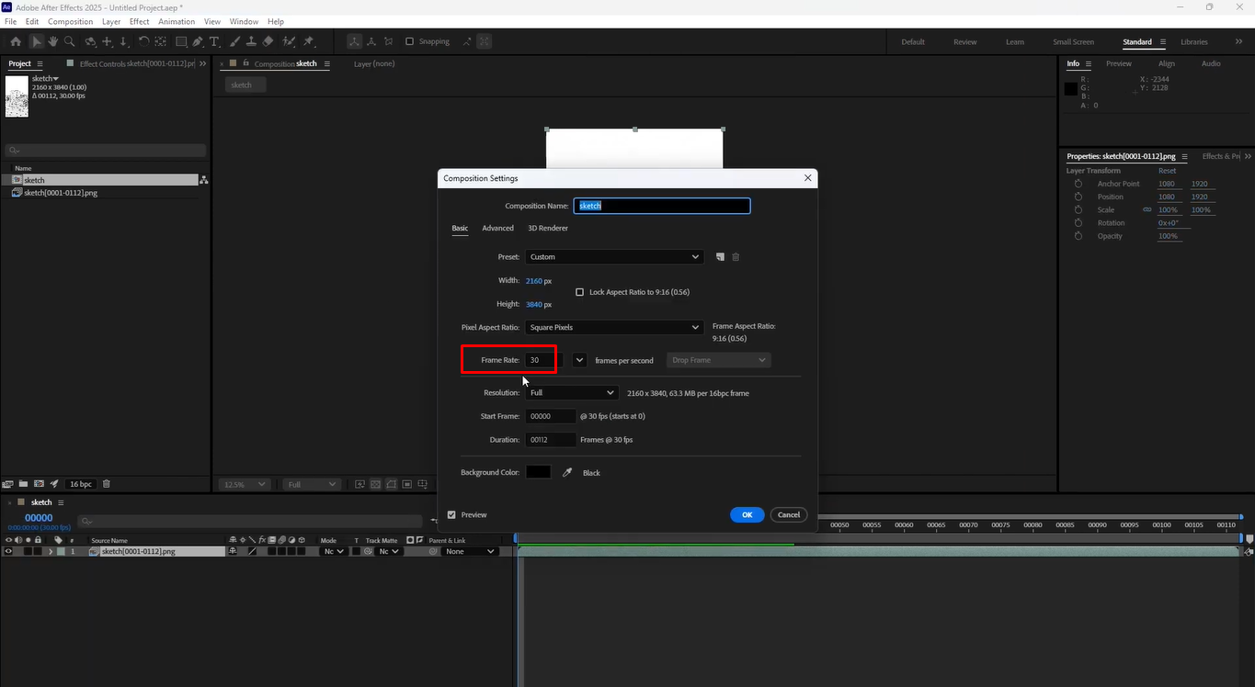Open the Composition menu
1255x687 pixels.
coord(70,21)
